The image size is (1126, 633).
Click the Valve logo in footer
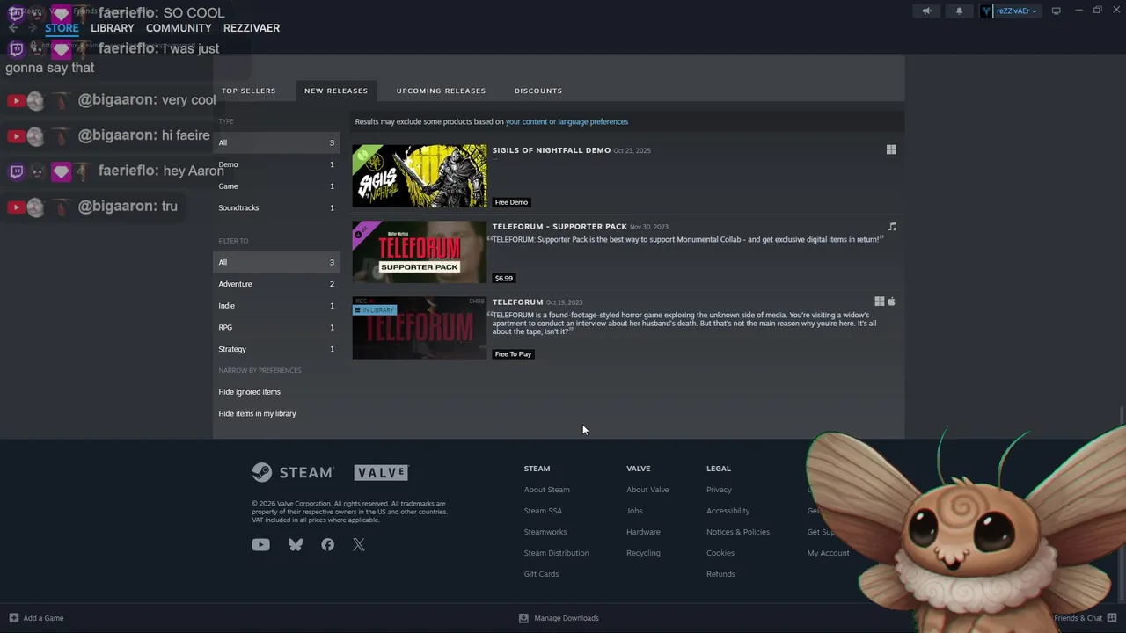coord(382,473)
